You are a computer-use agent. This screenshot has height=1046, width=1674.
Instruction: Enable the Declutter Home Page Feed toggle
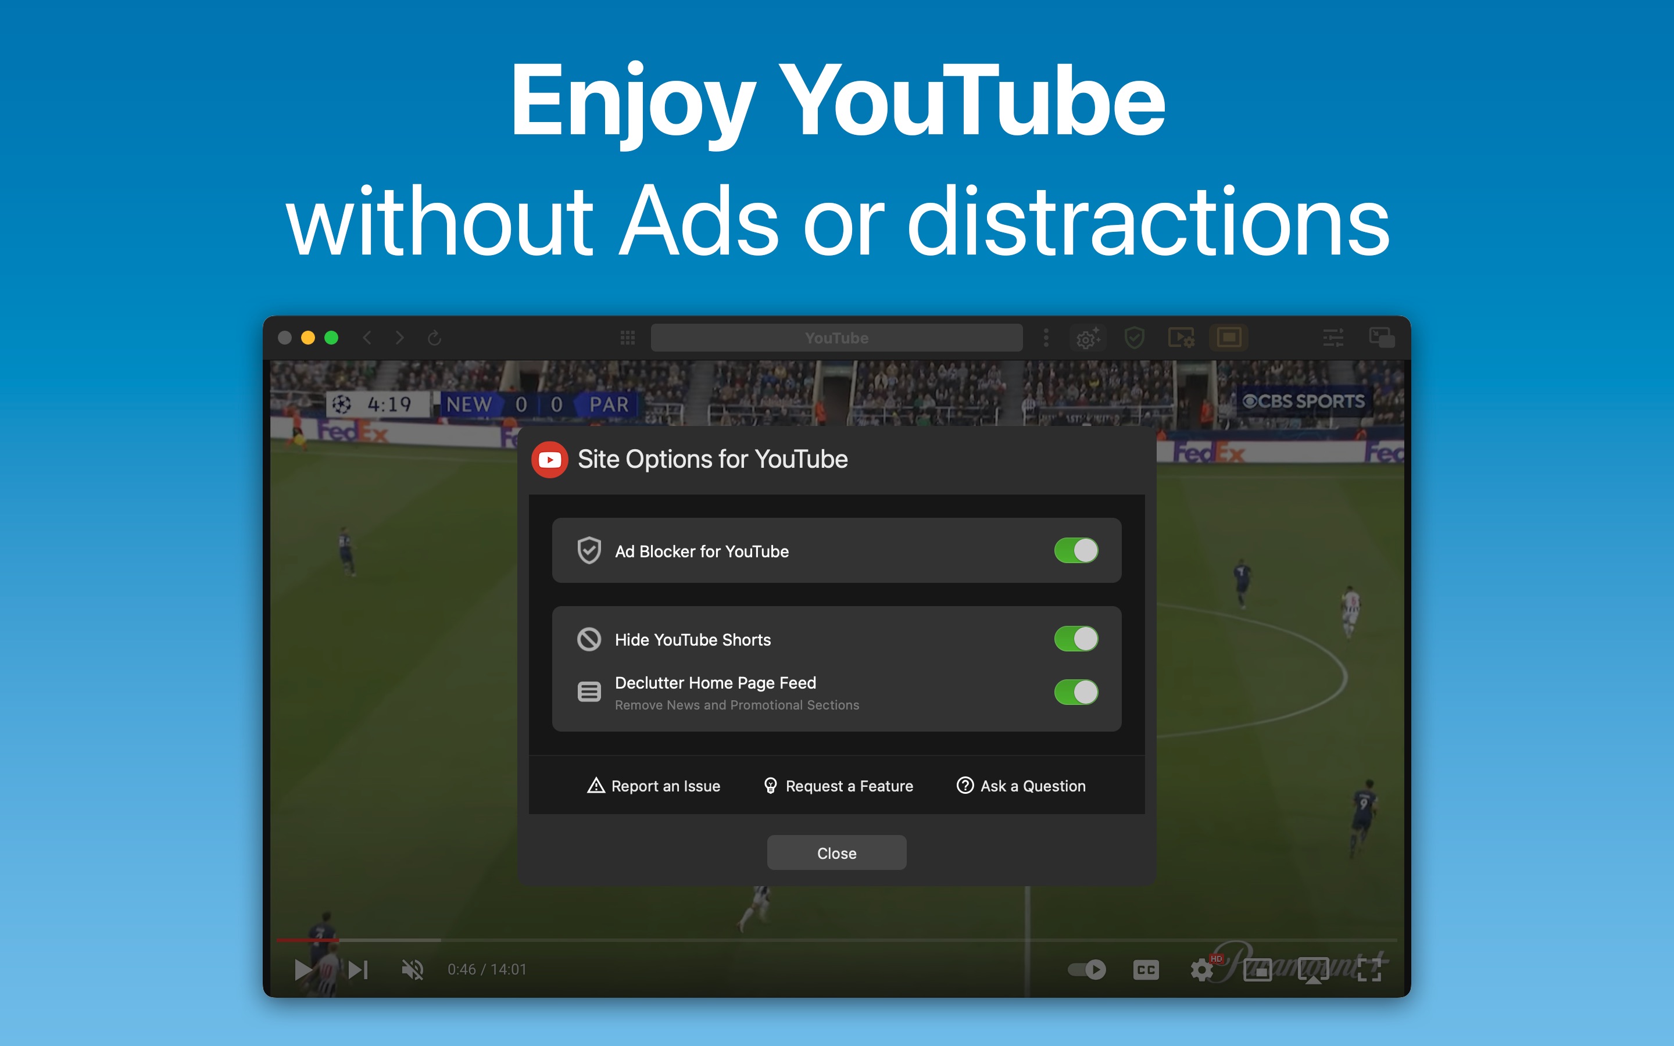coord(1076,692)
